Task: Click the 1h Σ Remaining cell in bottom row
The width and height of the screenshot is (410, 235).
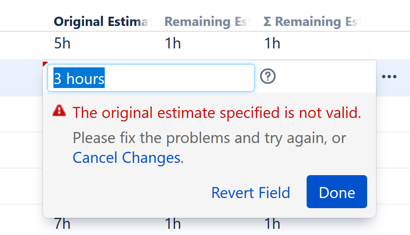Action: [272, 224]
